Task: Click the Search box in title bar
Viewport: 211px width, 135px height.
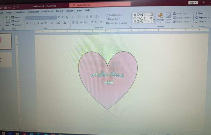Action: (100, 5)
